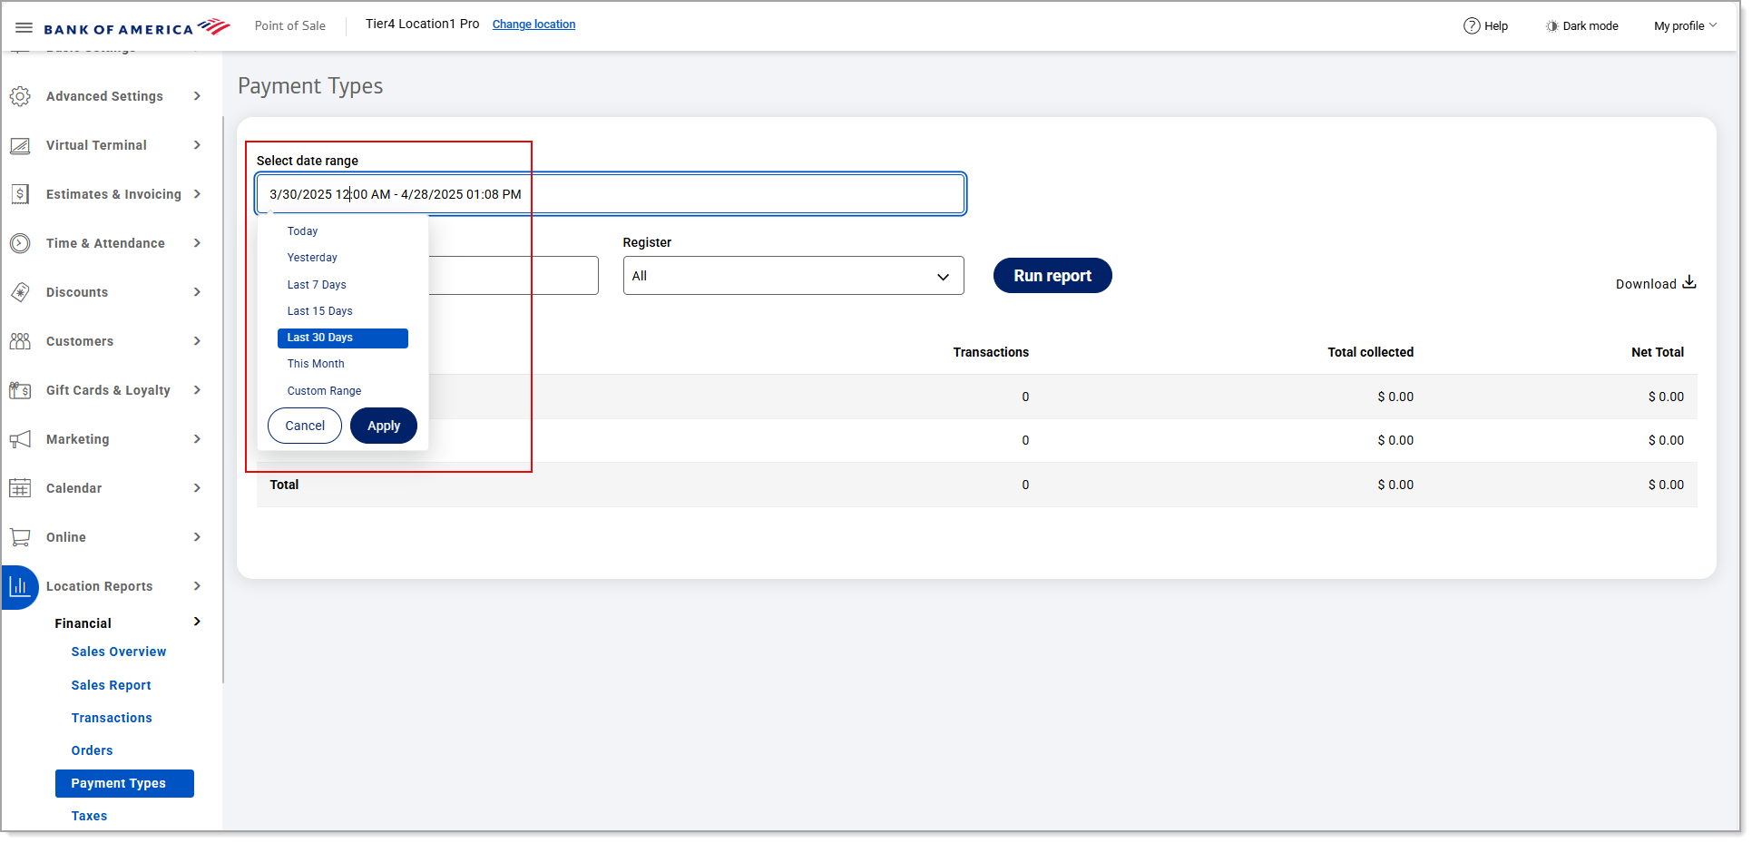The height and width of the screenshot is (843, 1752).
Task: Collapse the Location Reports chevron
Action: pyautogui.click(x=197, y=586)
